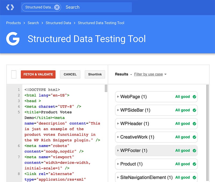The width and height of the screenshot is (215, 182).
Task: Click the WPHeader green check icon
Action: [194, 124]
